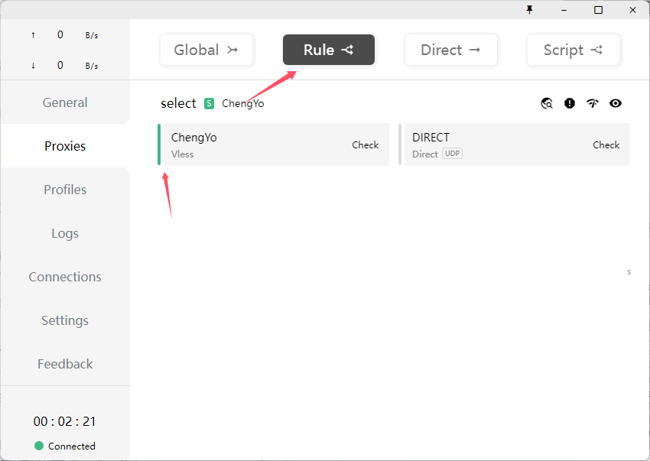This screenshot has width=650, height=461.
Task: Switch to Global proxy mode
Action: tap(206, 50)
